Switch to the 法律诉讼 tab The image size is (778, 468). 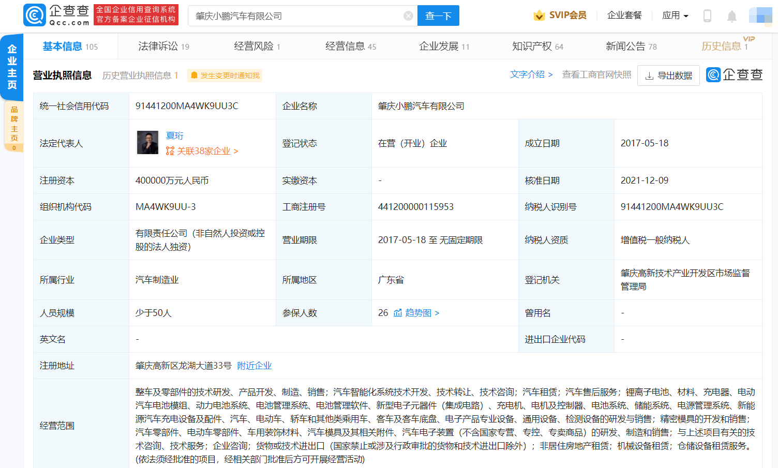coord(163,47)
